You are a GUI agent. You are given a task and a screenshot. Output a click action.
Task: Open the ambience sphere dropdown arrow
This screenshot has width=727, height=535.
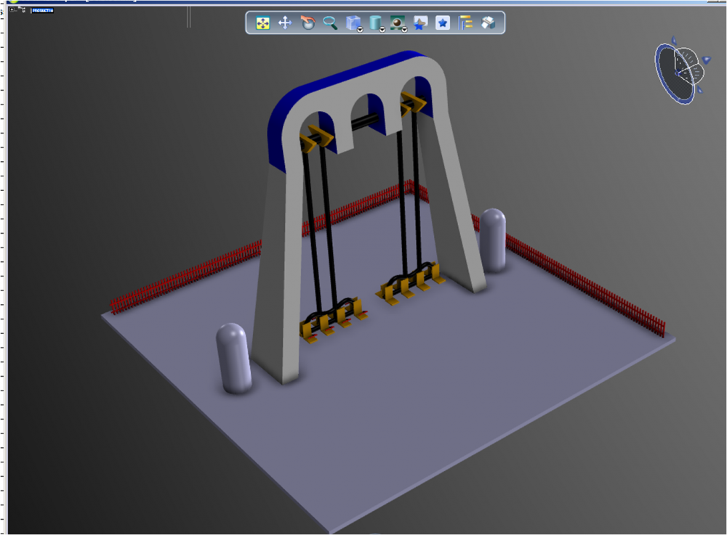[405, 30]
